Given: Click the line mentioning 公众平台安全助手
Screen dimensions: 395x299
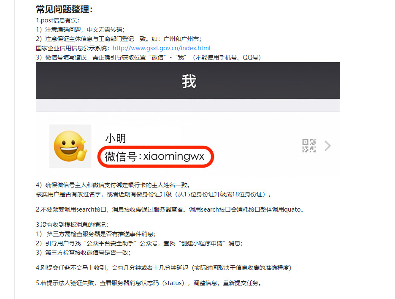Looking at the screenshot, I should point(139,243).
